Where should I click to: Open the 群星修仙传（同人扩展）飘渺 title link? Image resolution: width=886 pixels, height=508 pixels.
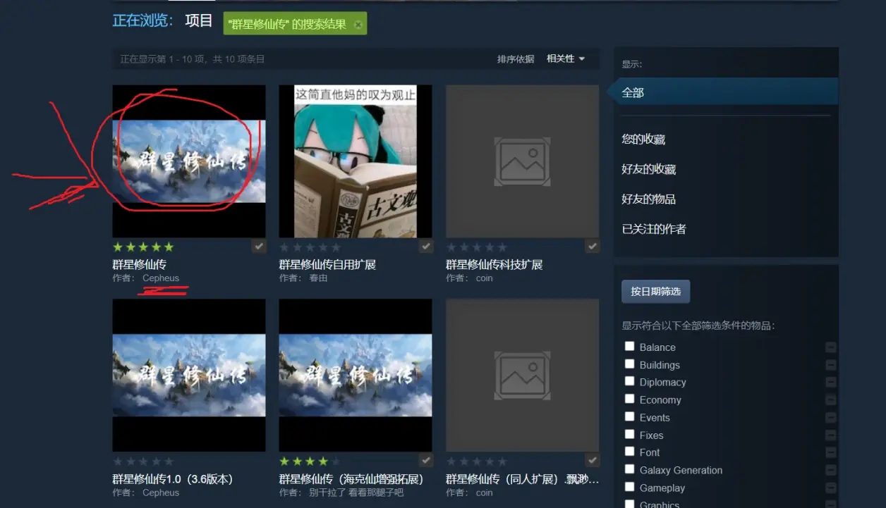pyautogui.click(x=522, y=479)
